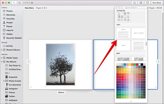Choose the 12 Photos grid layout thumbnail
164x104 pixels.
[x=123, y=17]
